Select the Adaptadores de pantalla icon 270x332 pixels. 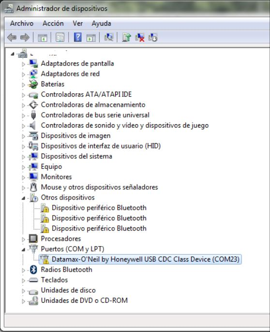click(x=33, y=64)
